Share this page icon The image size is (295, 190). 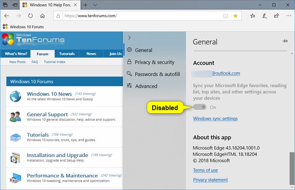pyautogui.click(x=277, y=16)
